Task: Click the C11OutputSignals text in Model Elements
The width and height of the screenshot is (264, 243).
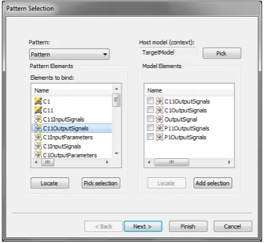Action: click(x=187, y=101)
